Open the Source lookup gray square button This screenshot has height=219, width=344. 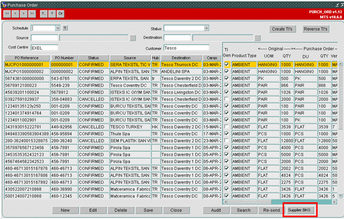133,38
